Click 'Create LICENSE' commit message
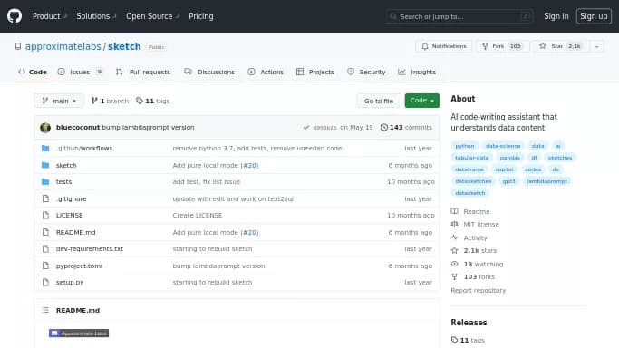Viewport: 619px width, 348px height. pos(198,216)
